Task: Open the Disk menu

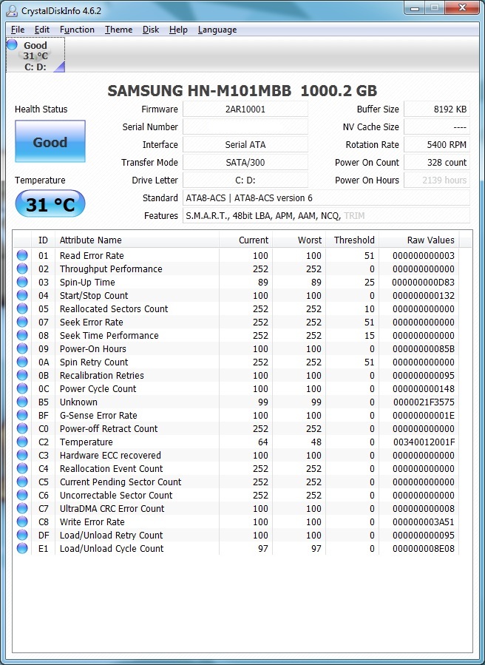Action: pyautogui.click(x=151, y=30)
